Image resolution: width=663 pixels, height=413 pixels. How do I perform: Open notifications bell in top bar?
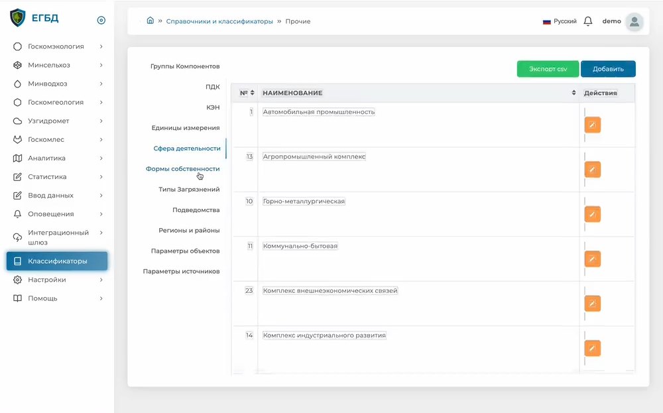pos(587,21)
